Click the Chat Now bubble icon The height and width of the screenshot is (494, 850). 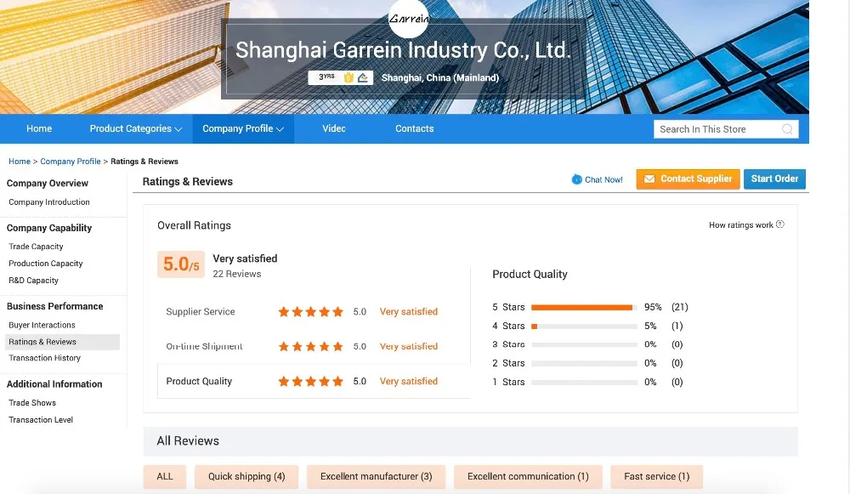point(577,179)
